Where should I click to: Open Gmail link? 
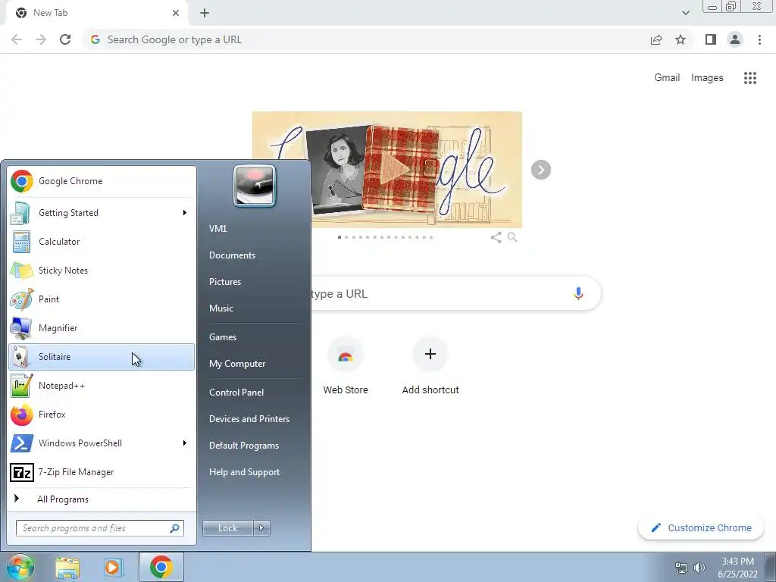(667, 78)
